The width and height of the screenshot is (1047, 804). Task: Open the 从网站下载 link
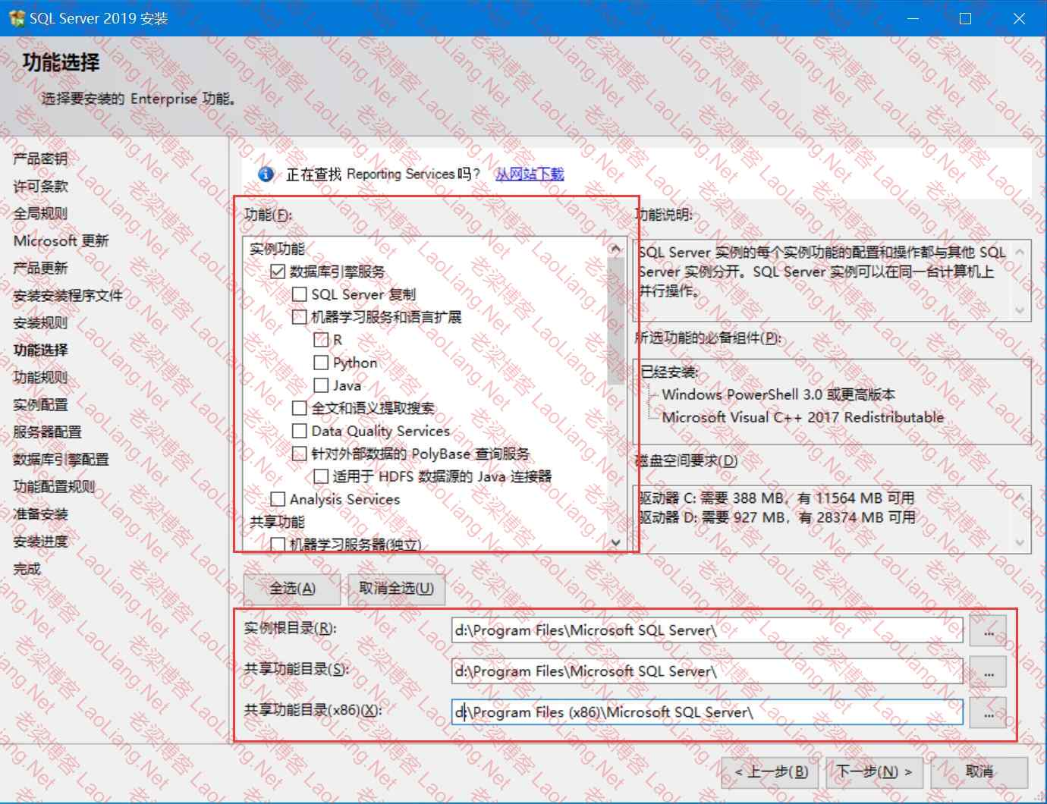(530, 174)
